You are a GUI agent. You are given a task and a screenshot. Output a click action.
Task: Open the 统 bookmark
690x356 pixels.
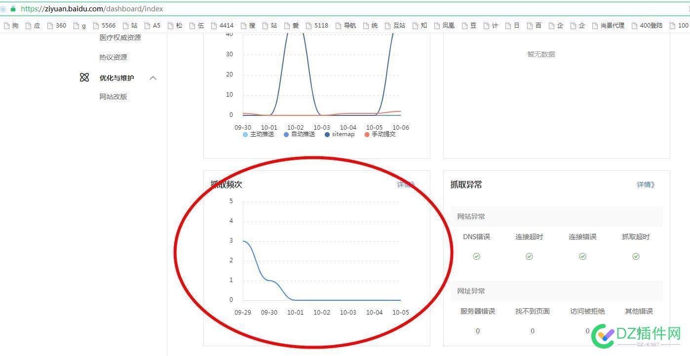[x=371, y=26]
